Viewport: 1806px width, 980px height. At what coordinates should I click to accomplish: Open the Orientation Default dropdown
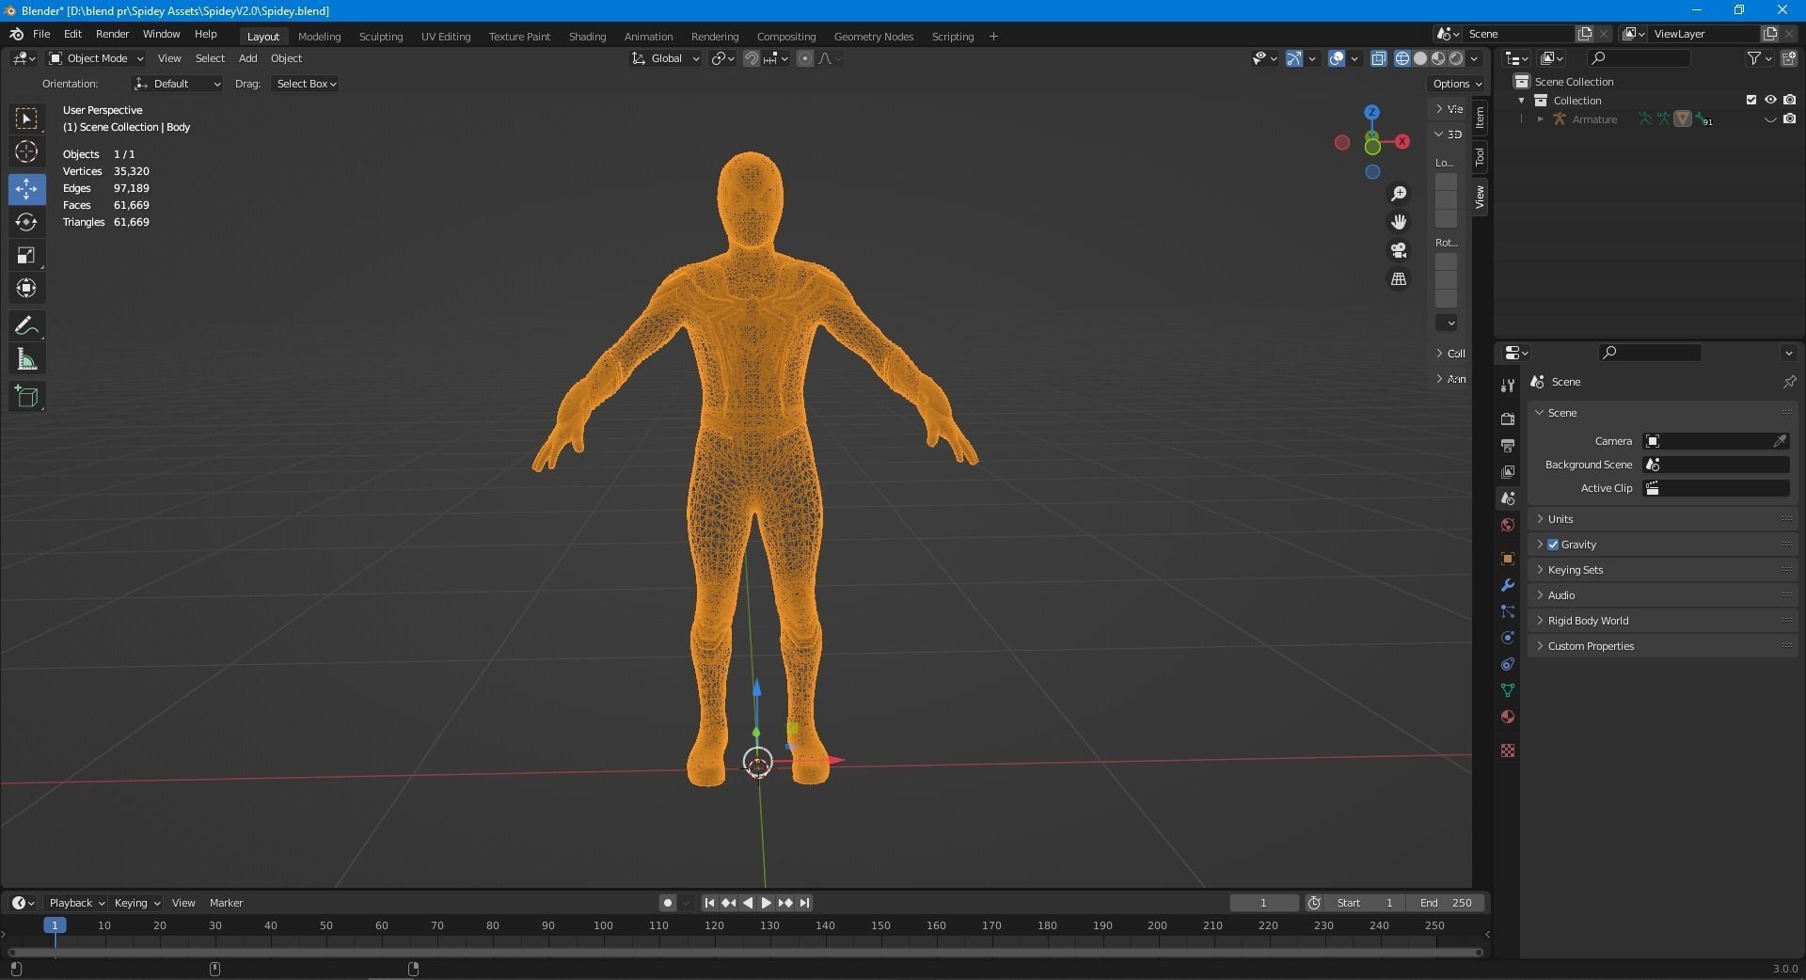coord(177,84)
